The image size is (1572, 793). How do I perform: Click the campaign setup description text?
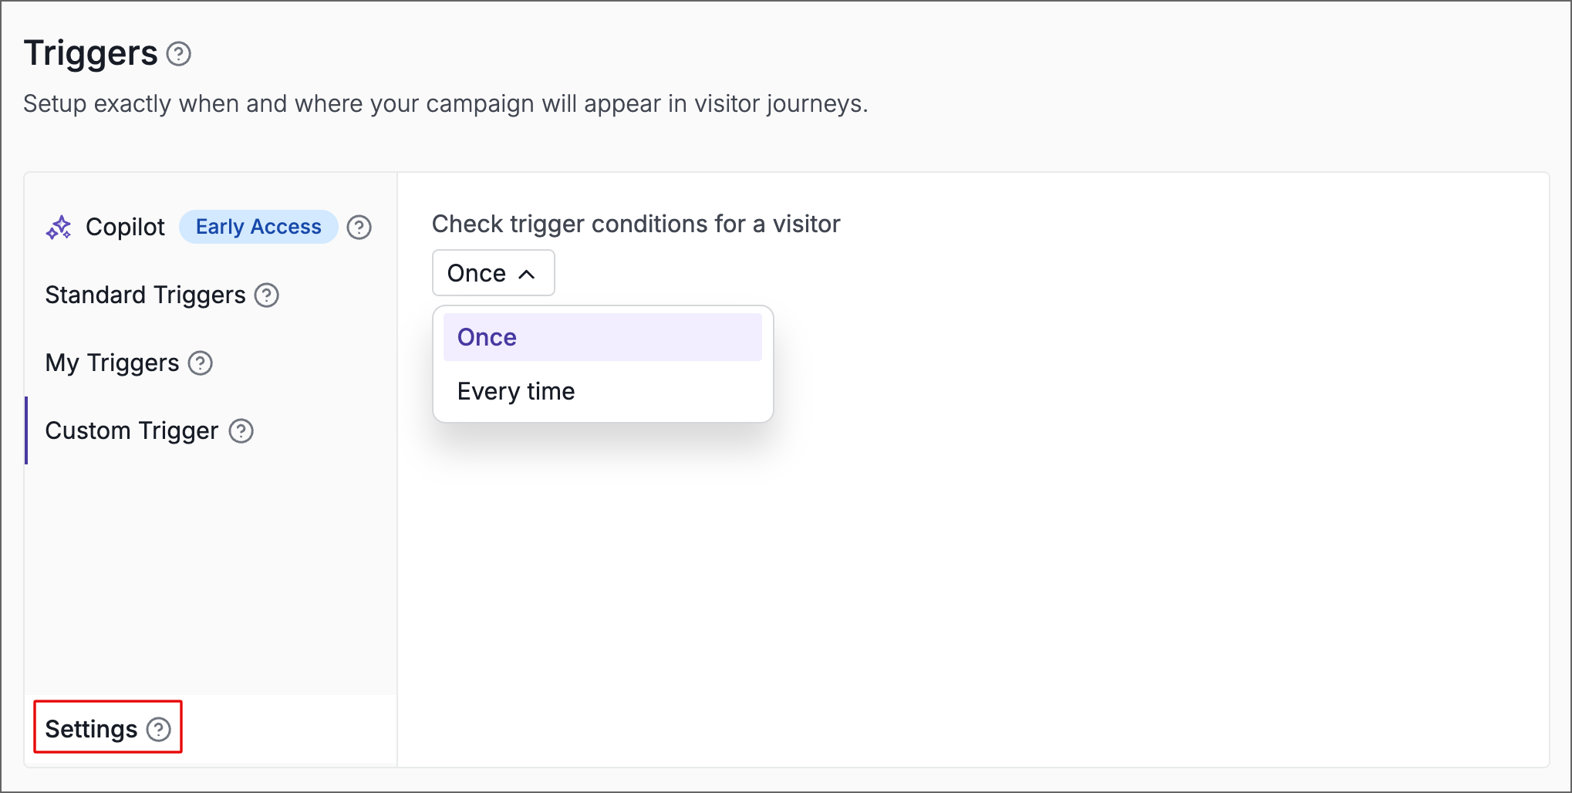[446, 103]
